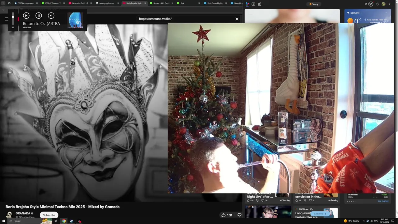Image resolution: width=398 pixels, height=224 pixels.
Task: Dislike the Boris Brejcha mix video
Action: click(x=239, y=215)
